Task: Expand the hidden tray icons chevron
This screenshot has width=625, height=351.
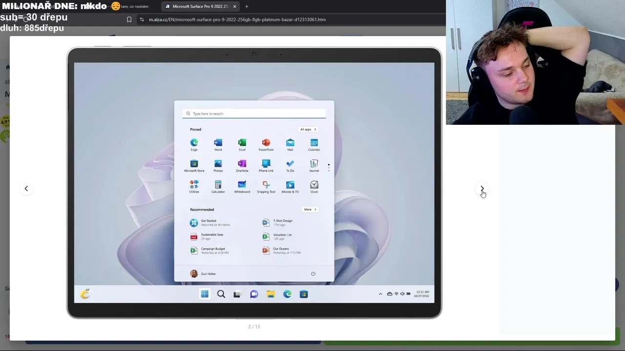Action: 380,294
